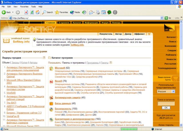Select the Покупатель tab
Viewport: 183px width, 131px height.
pyautogui.click(x=106, y=34)
